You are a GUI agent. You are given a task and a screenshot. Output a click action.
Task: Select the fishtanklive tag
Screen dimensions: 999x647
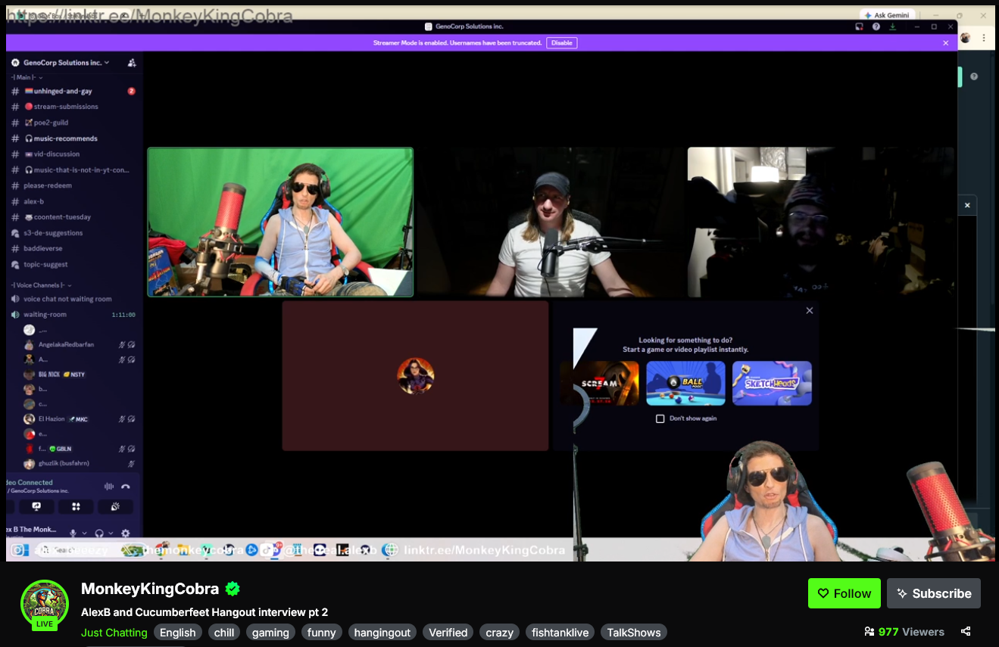coord(560,633)
